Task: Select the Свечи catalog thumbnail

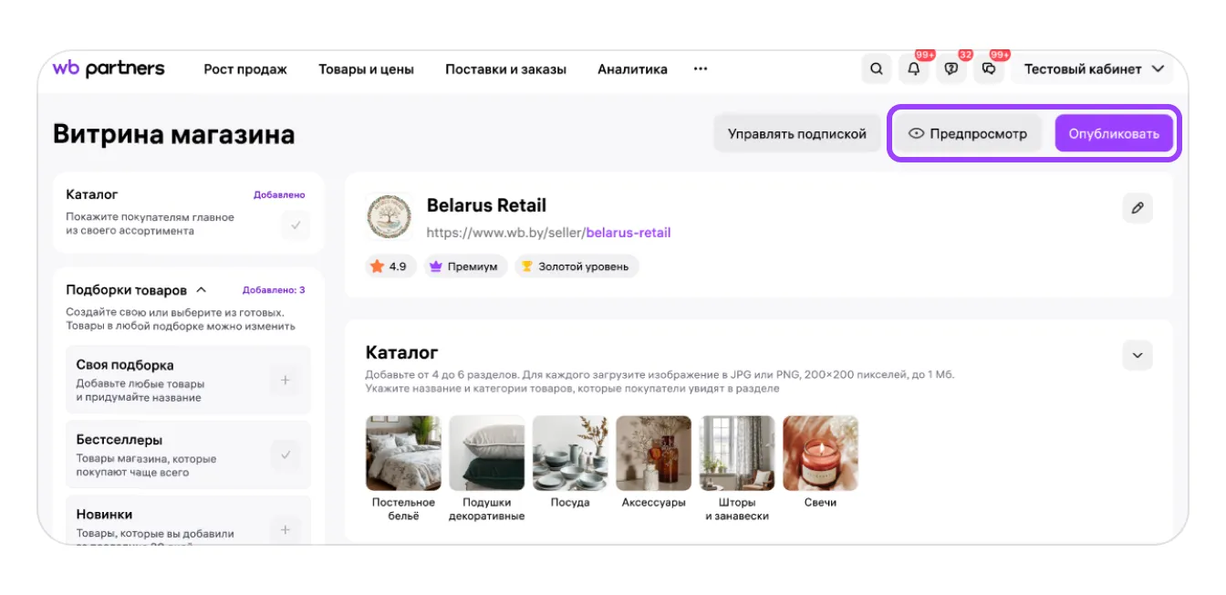Action: coord(820,454)
